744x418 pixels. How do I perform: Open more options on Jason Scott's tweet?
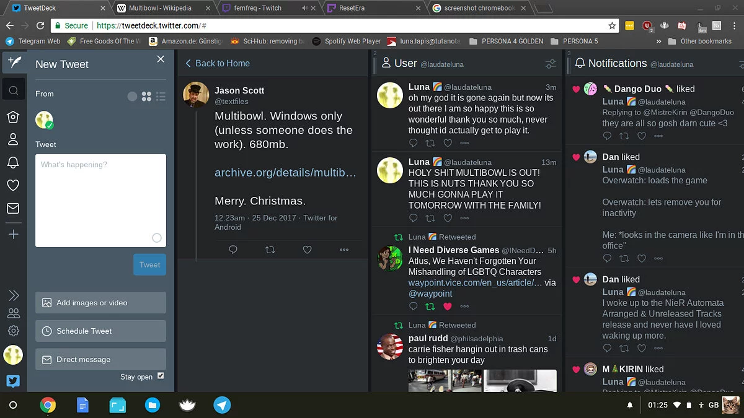pyautogui.click(x=344, y=250)
